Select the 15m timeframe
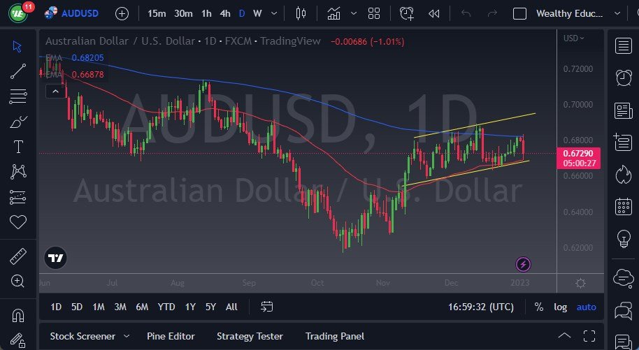 [x=157, y=14]
